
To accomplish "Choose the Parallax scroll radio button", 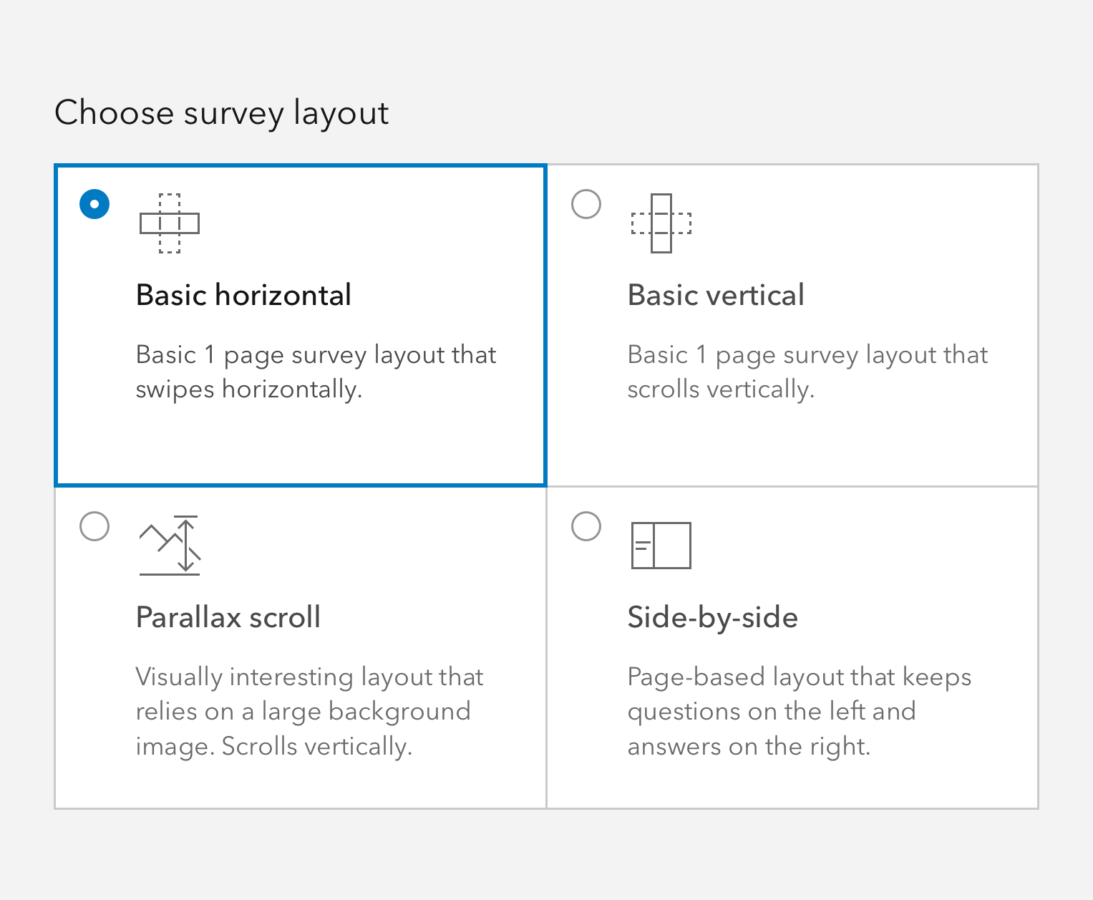I will (94, 526).
